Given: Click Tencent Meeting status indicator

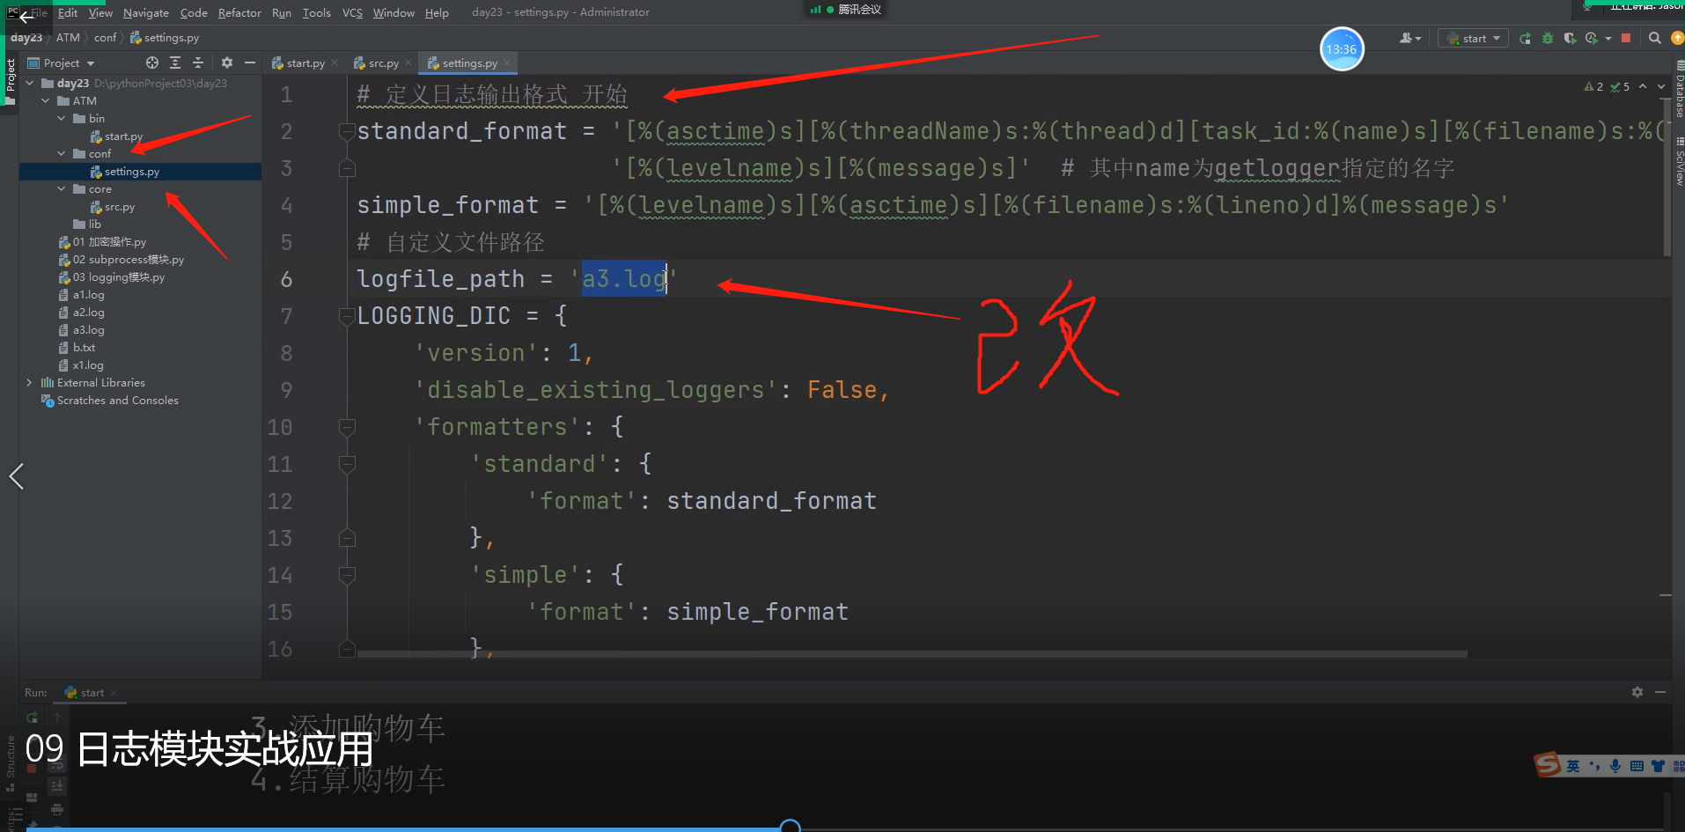Looking at the screenshot, I should (846, 10).
